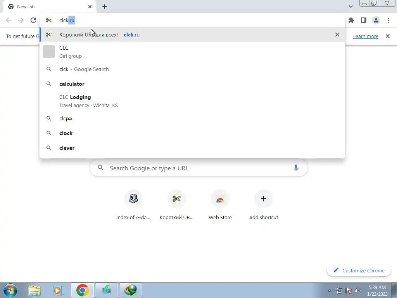Toggle the side panel icon
The image size is (397, 298).
click(x=364, y=20)
